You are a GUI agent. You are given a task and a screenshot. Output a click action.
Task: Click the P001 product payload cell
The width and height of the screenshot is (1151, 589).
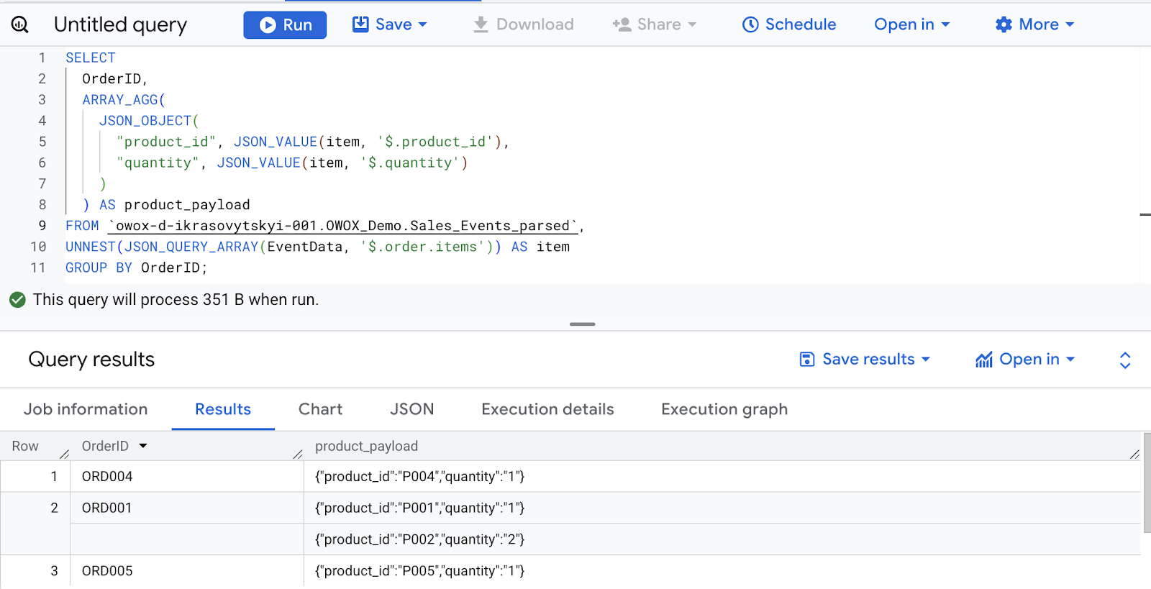pos(722,508)
